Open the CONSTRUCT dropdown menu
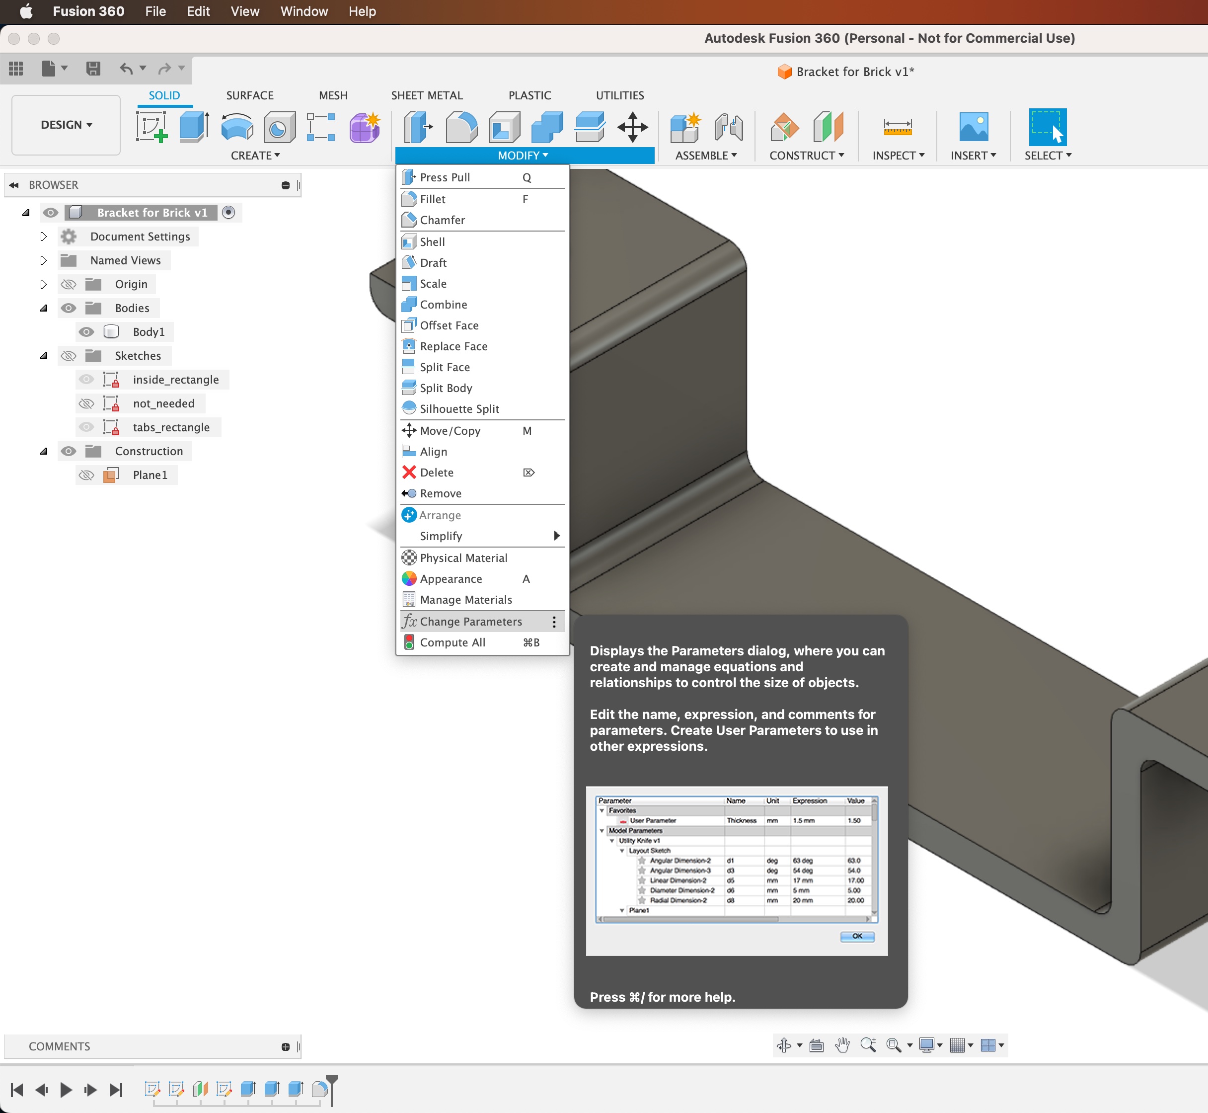The image size is (1208, 1113). click(x=806, y=156)
